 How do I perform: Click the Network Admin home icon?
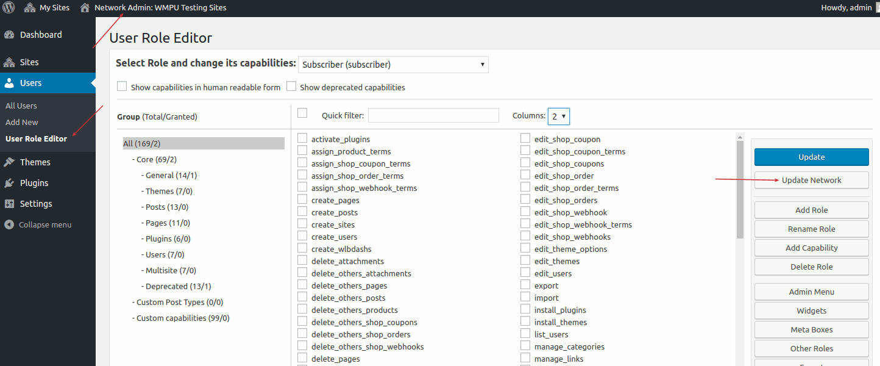[x=85, y=8]
